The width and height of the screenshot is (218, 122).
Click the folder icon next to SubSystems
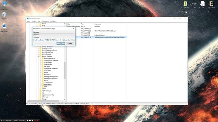pyautogui.click(x=43, y=85)
